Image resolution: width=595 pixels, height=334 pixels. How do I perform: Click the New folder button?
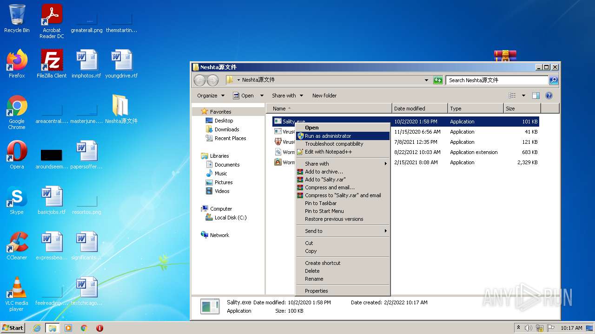click(324, 96)
